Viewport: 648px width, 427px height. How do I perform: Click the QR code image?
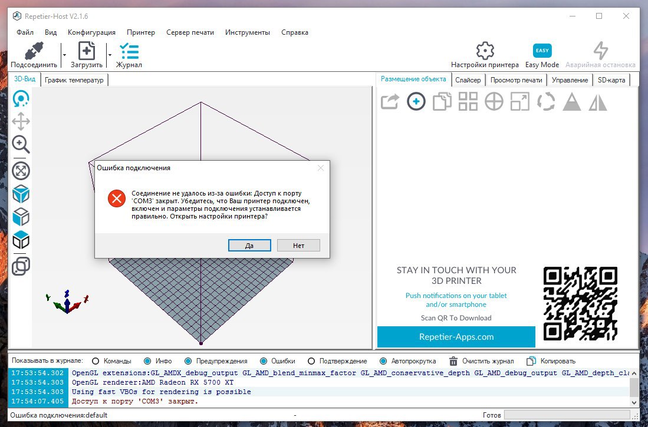580,303
